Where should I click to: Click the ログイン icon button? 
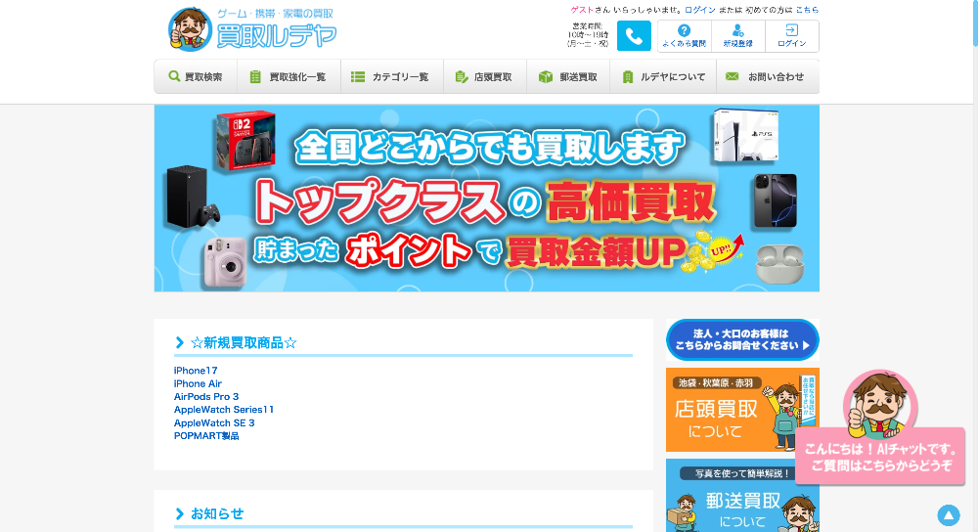pyautogui.click(x=791, y=36)
